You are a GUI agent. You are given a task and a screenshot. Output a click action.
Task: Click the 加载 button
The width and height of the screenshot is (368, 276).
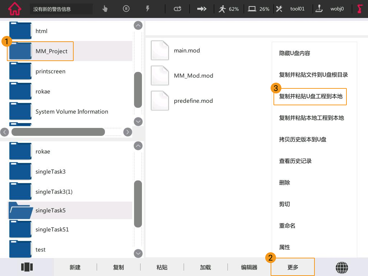[x=206, y=267]
